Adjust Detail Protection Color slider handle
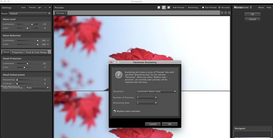Image resolution: width=273 pixels, height=138 pixels. click(x=25, y=67)
